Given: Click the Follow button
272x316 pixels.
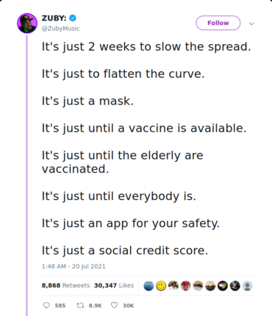Looking at the screenshot, I should (218, 23).
